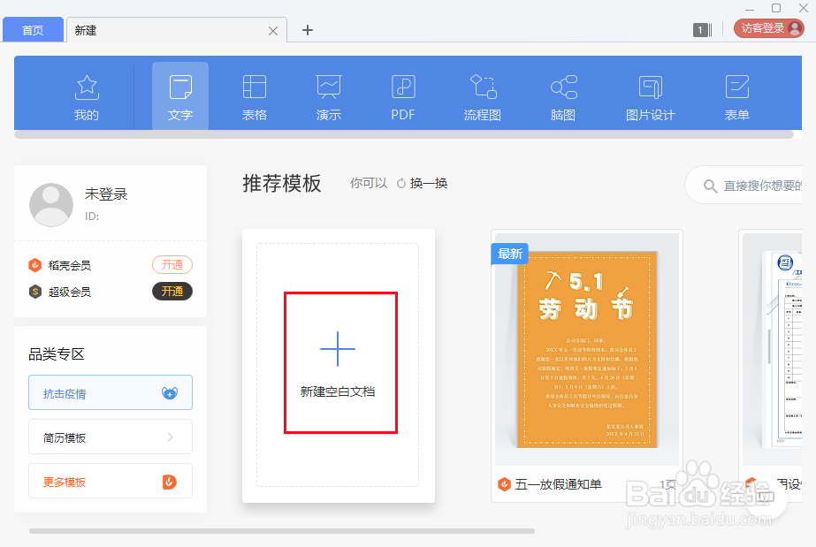
Task: Click the 品类专区 section heading
Action: (57, 354)
